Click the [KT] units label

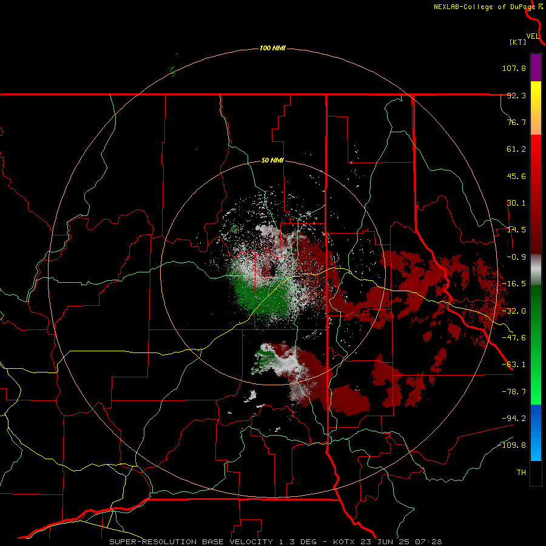coord(517,42)
